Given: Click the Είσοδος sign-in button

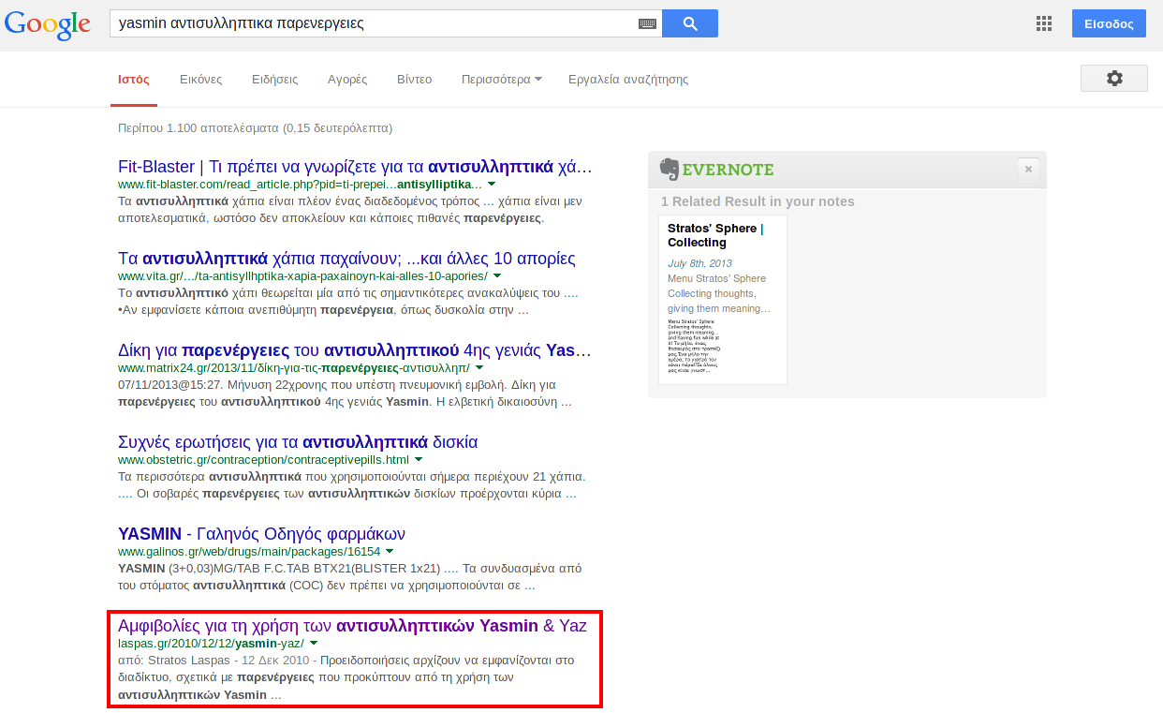Looking at the screenshot, I should point(1109,23).
